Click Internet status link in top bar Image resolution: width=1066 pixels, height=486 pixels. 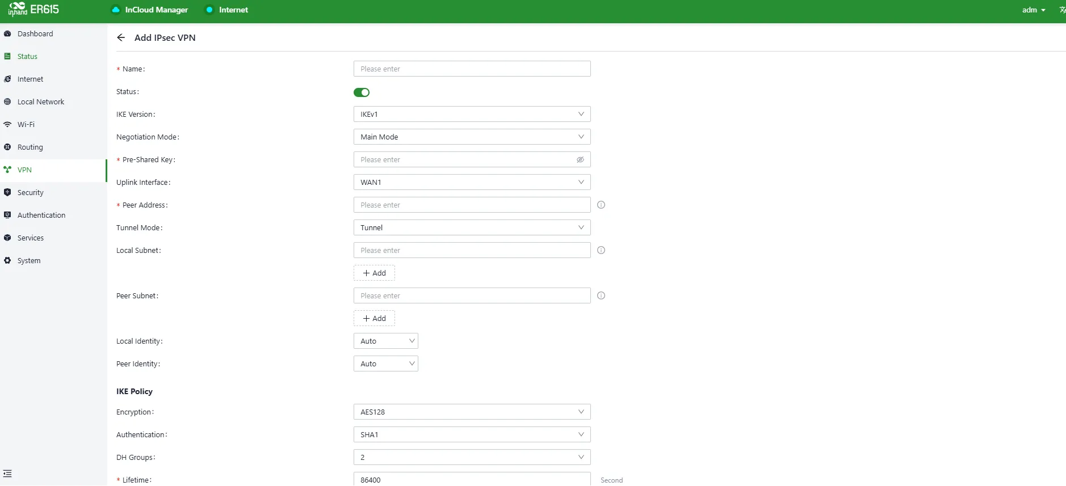[233, 10]
